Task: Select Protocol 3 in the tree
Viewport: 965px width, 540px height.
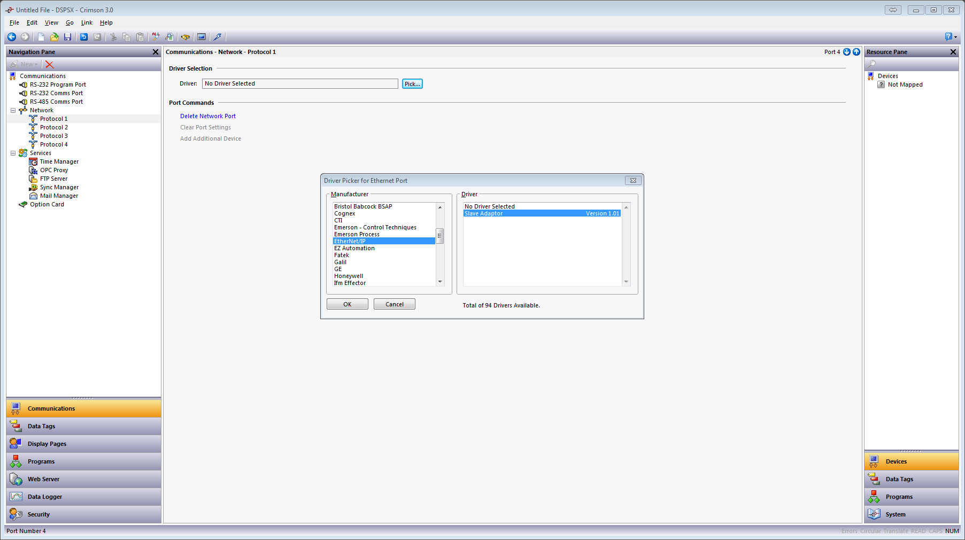Action: coord(53,136)
